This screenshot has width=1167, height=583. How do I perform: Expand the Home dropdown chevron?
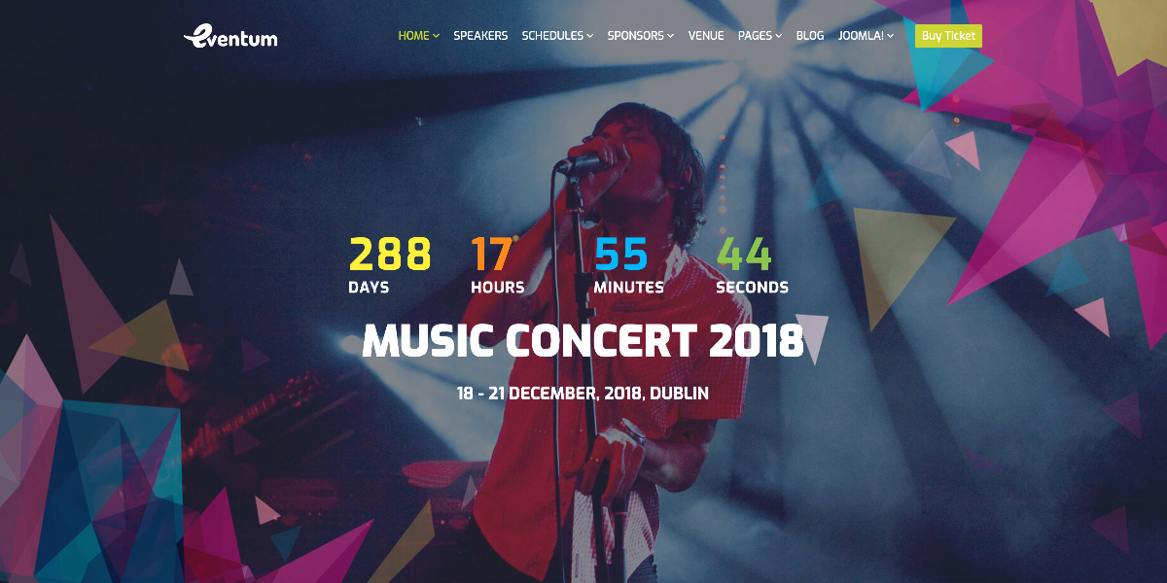437,36
